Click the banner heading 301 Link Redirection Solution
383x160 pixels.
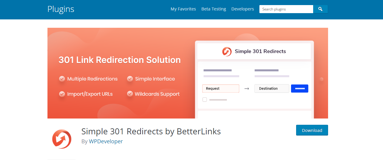coord(119,60)
